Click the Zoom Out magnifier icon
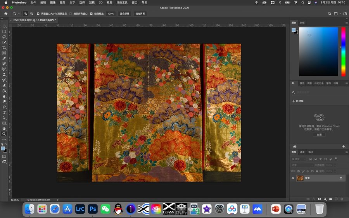The height and width of the screenshot is (218, 349). [x=32, y=14]
